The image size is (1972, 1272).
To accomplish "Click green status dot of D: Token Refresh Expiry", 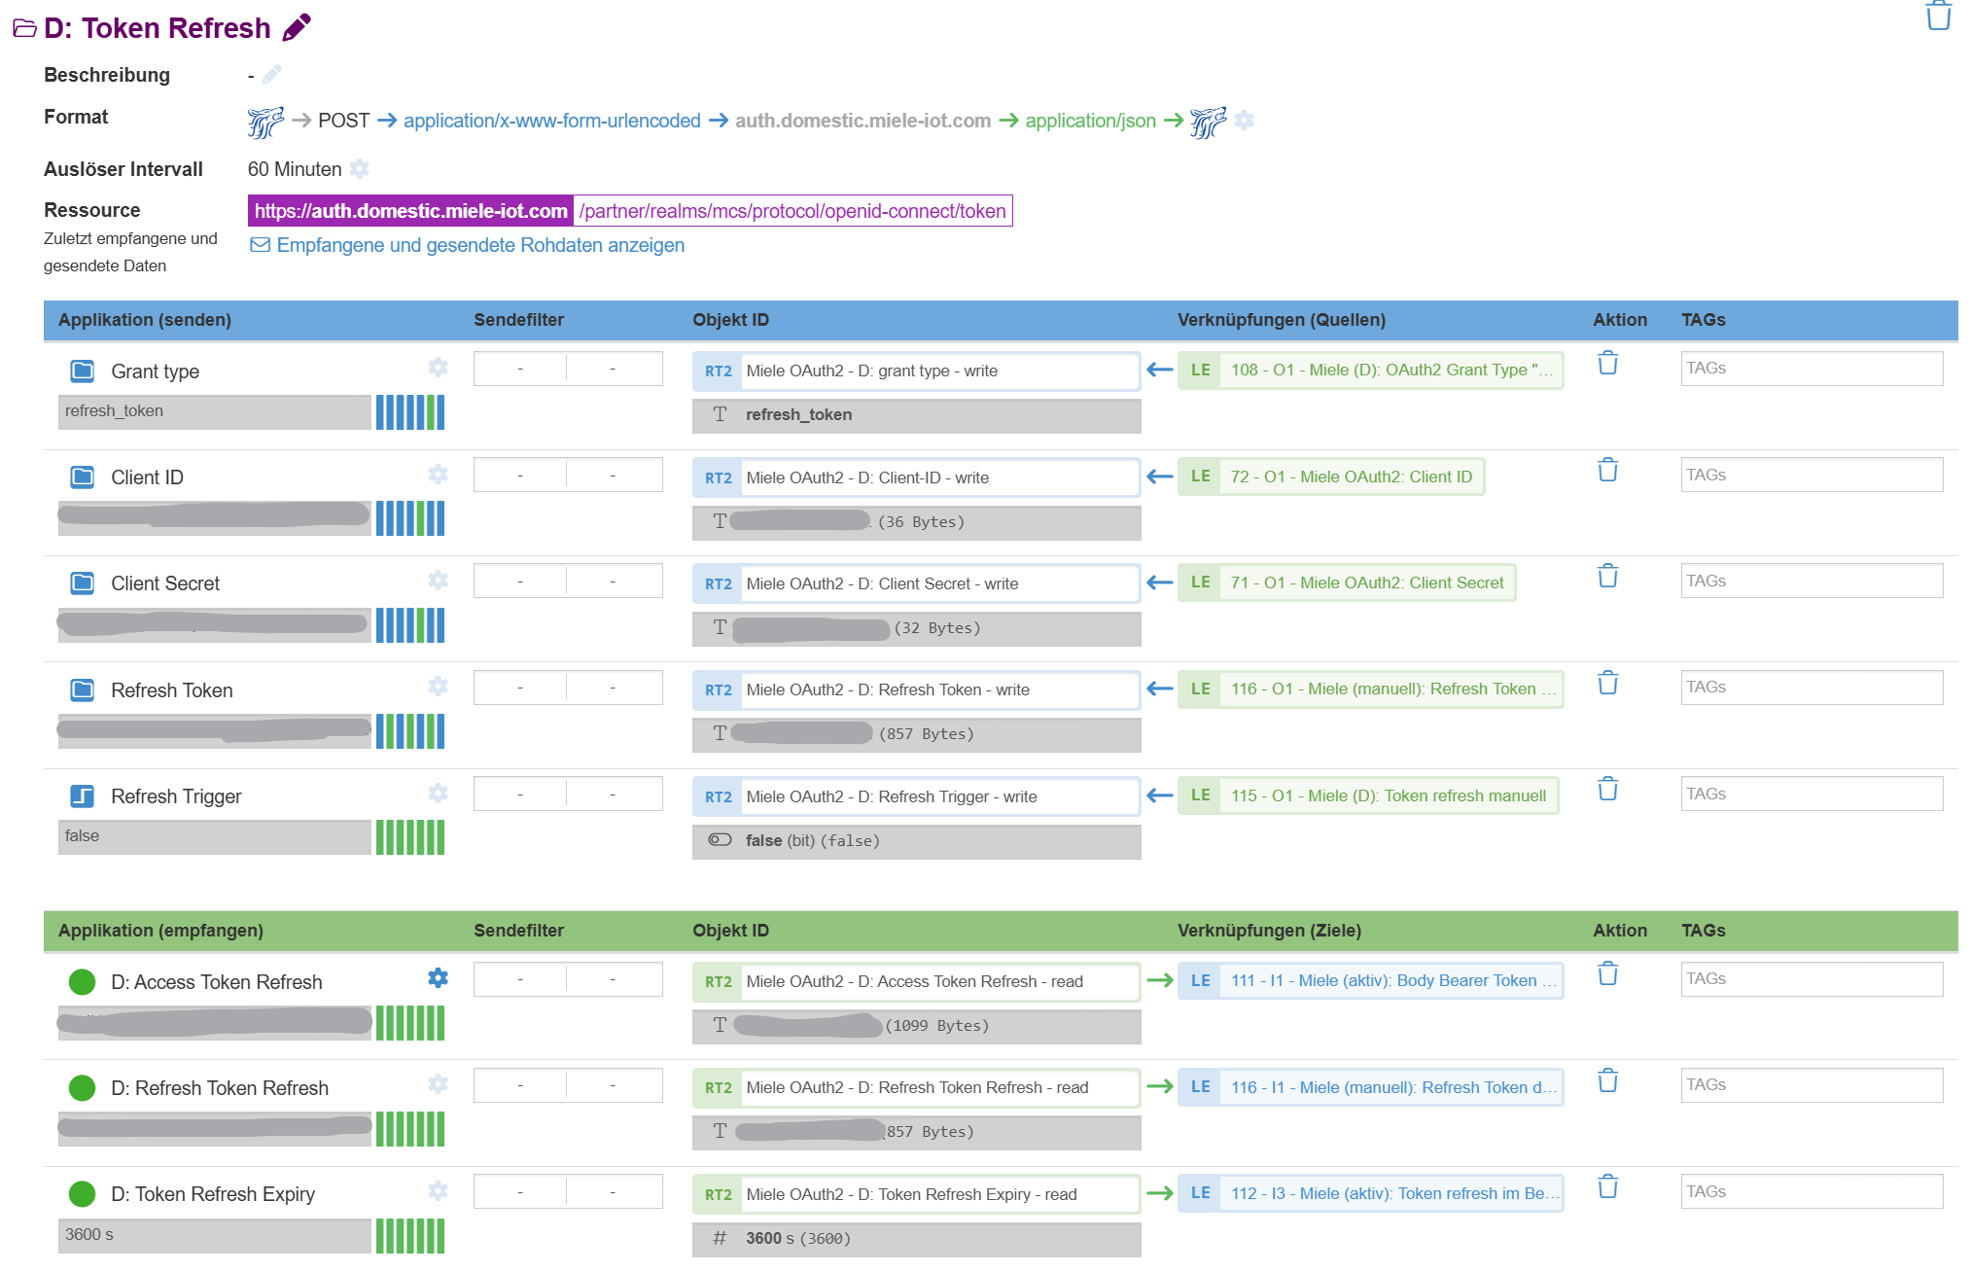I will point(83,1194).
